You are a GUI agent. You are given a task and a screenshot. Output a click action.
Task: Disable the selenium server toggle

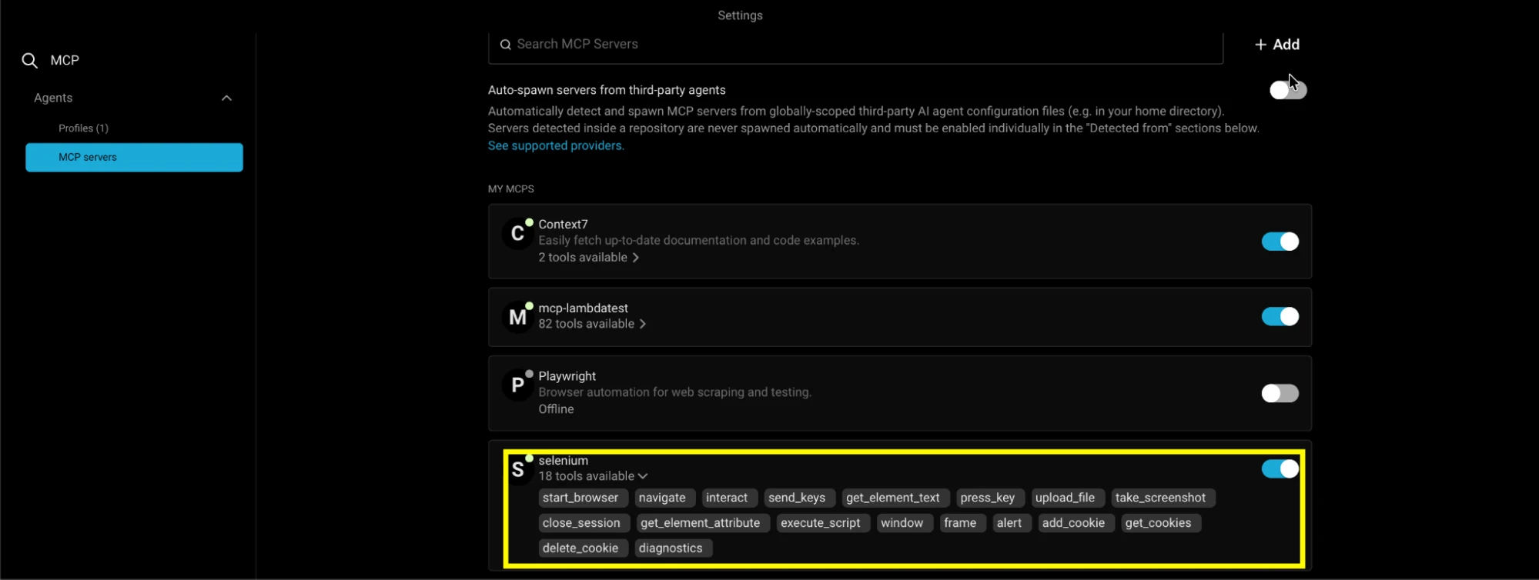coord(1280,468)
